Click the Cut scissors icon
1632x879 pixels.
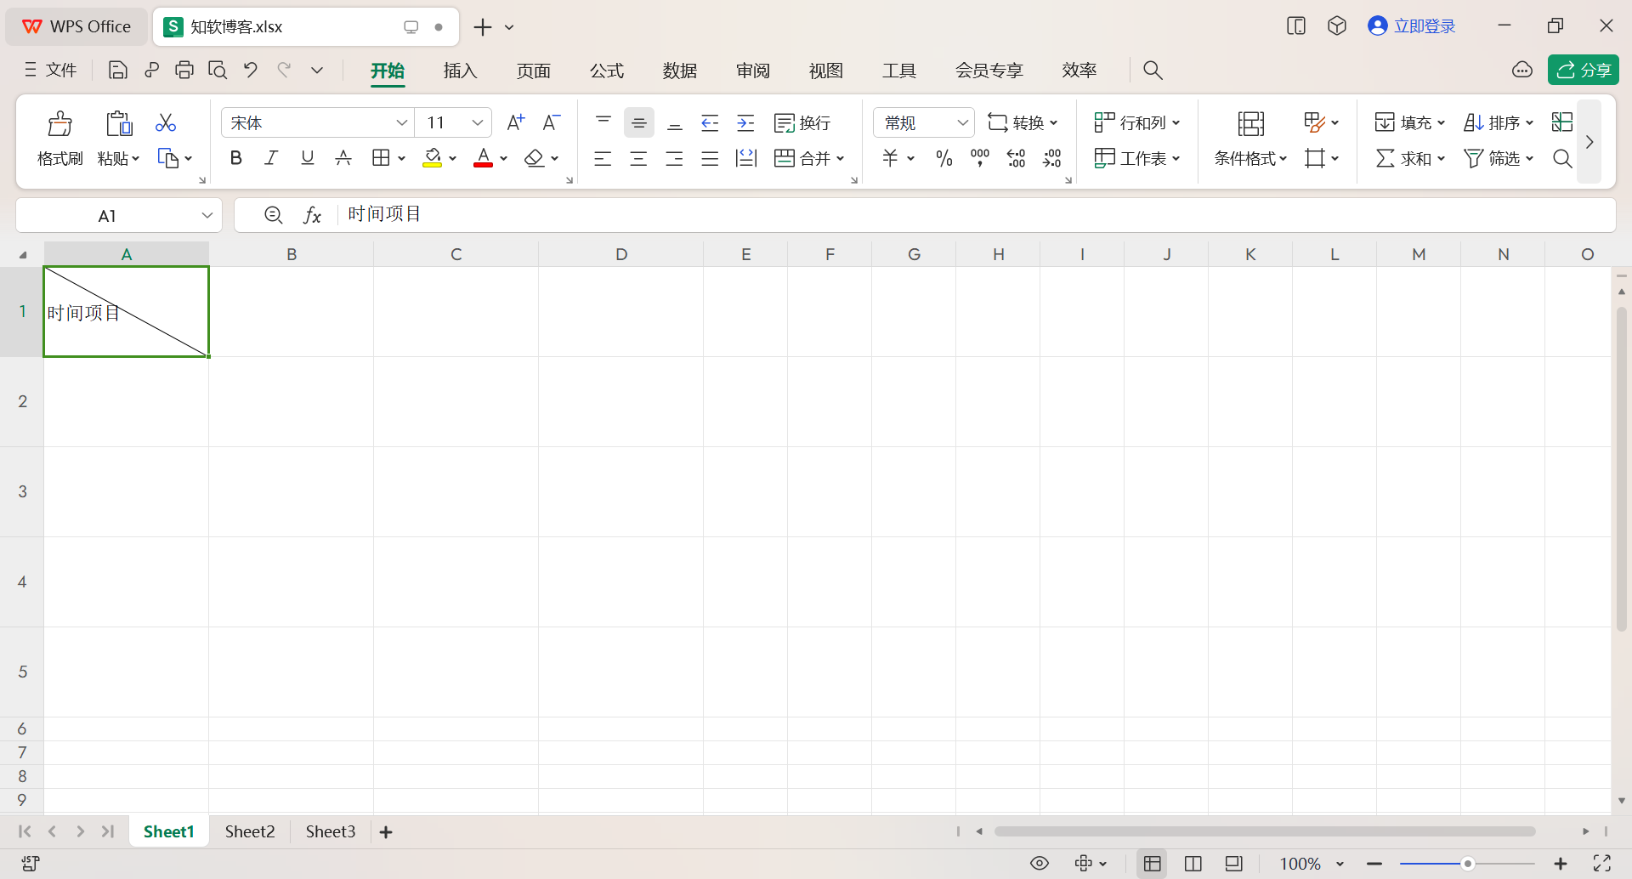click(166, 122)
